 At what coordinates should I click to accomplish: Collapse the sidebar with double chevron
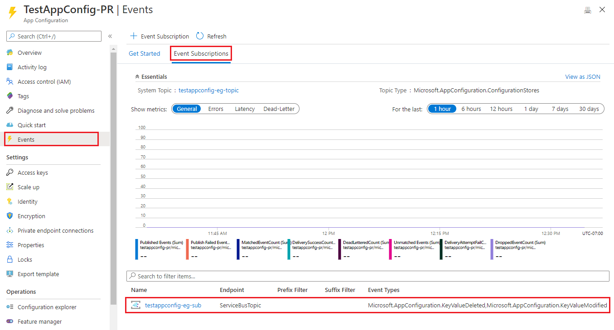pos(110,36)
